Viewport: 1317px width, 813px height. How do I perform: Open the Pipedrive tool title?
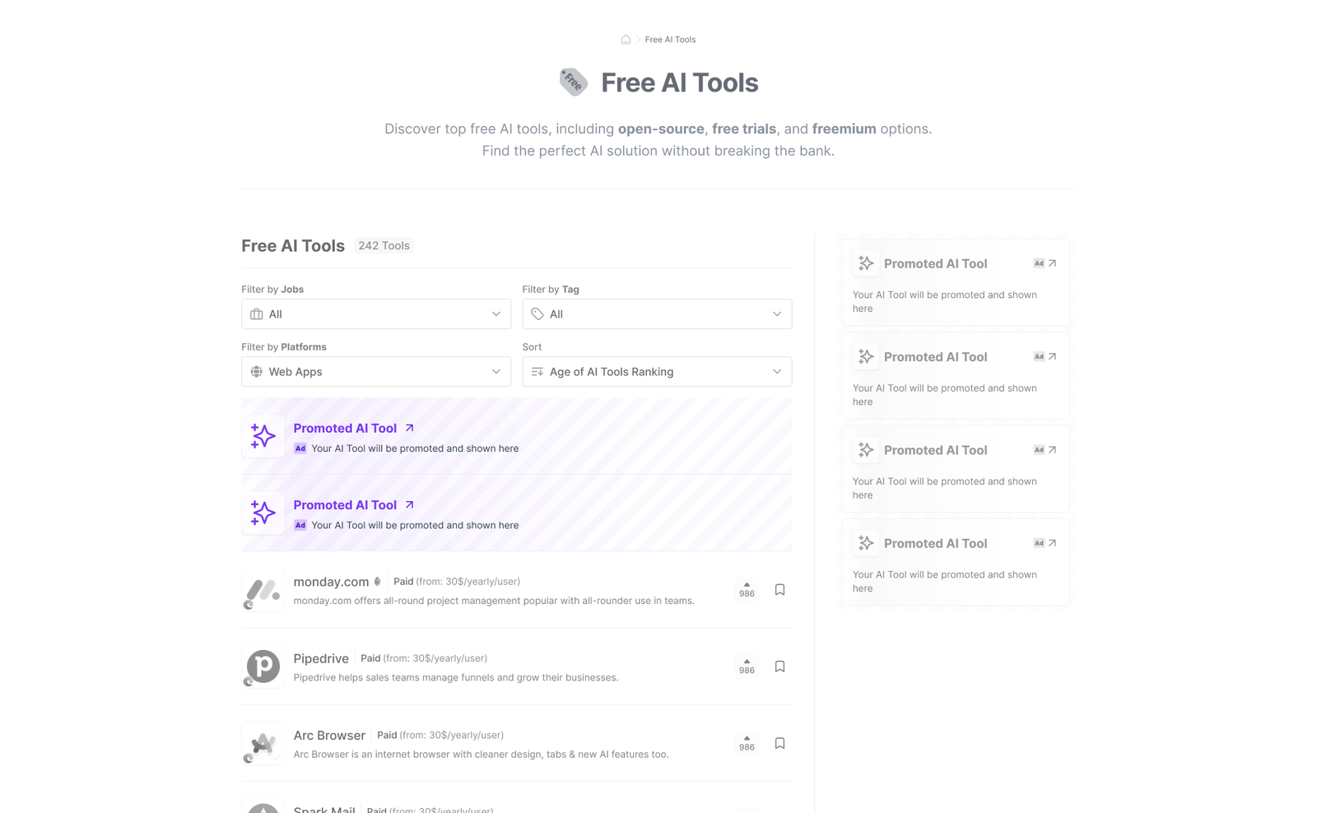tap(321, 658)
